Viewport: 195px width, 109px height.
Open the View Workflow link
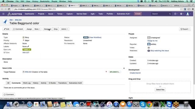coord(95,38)
